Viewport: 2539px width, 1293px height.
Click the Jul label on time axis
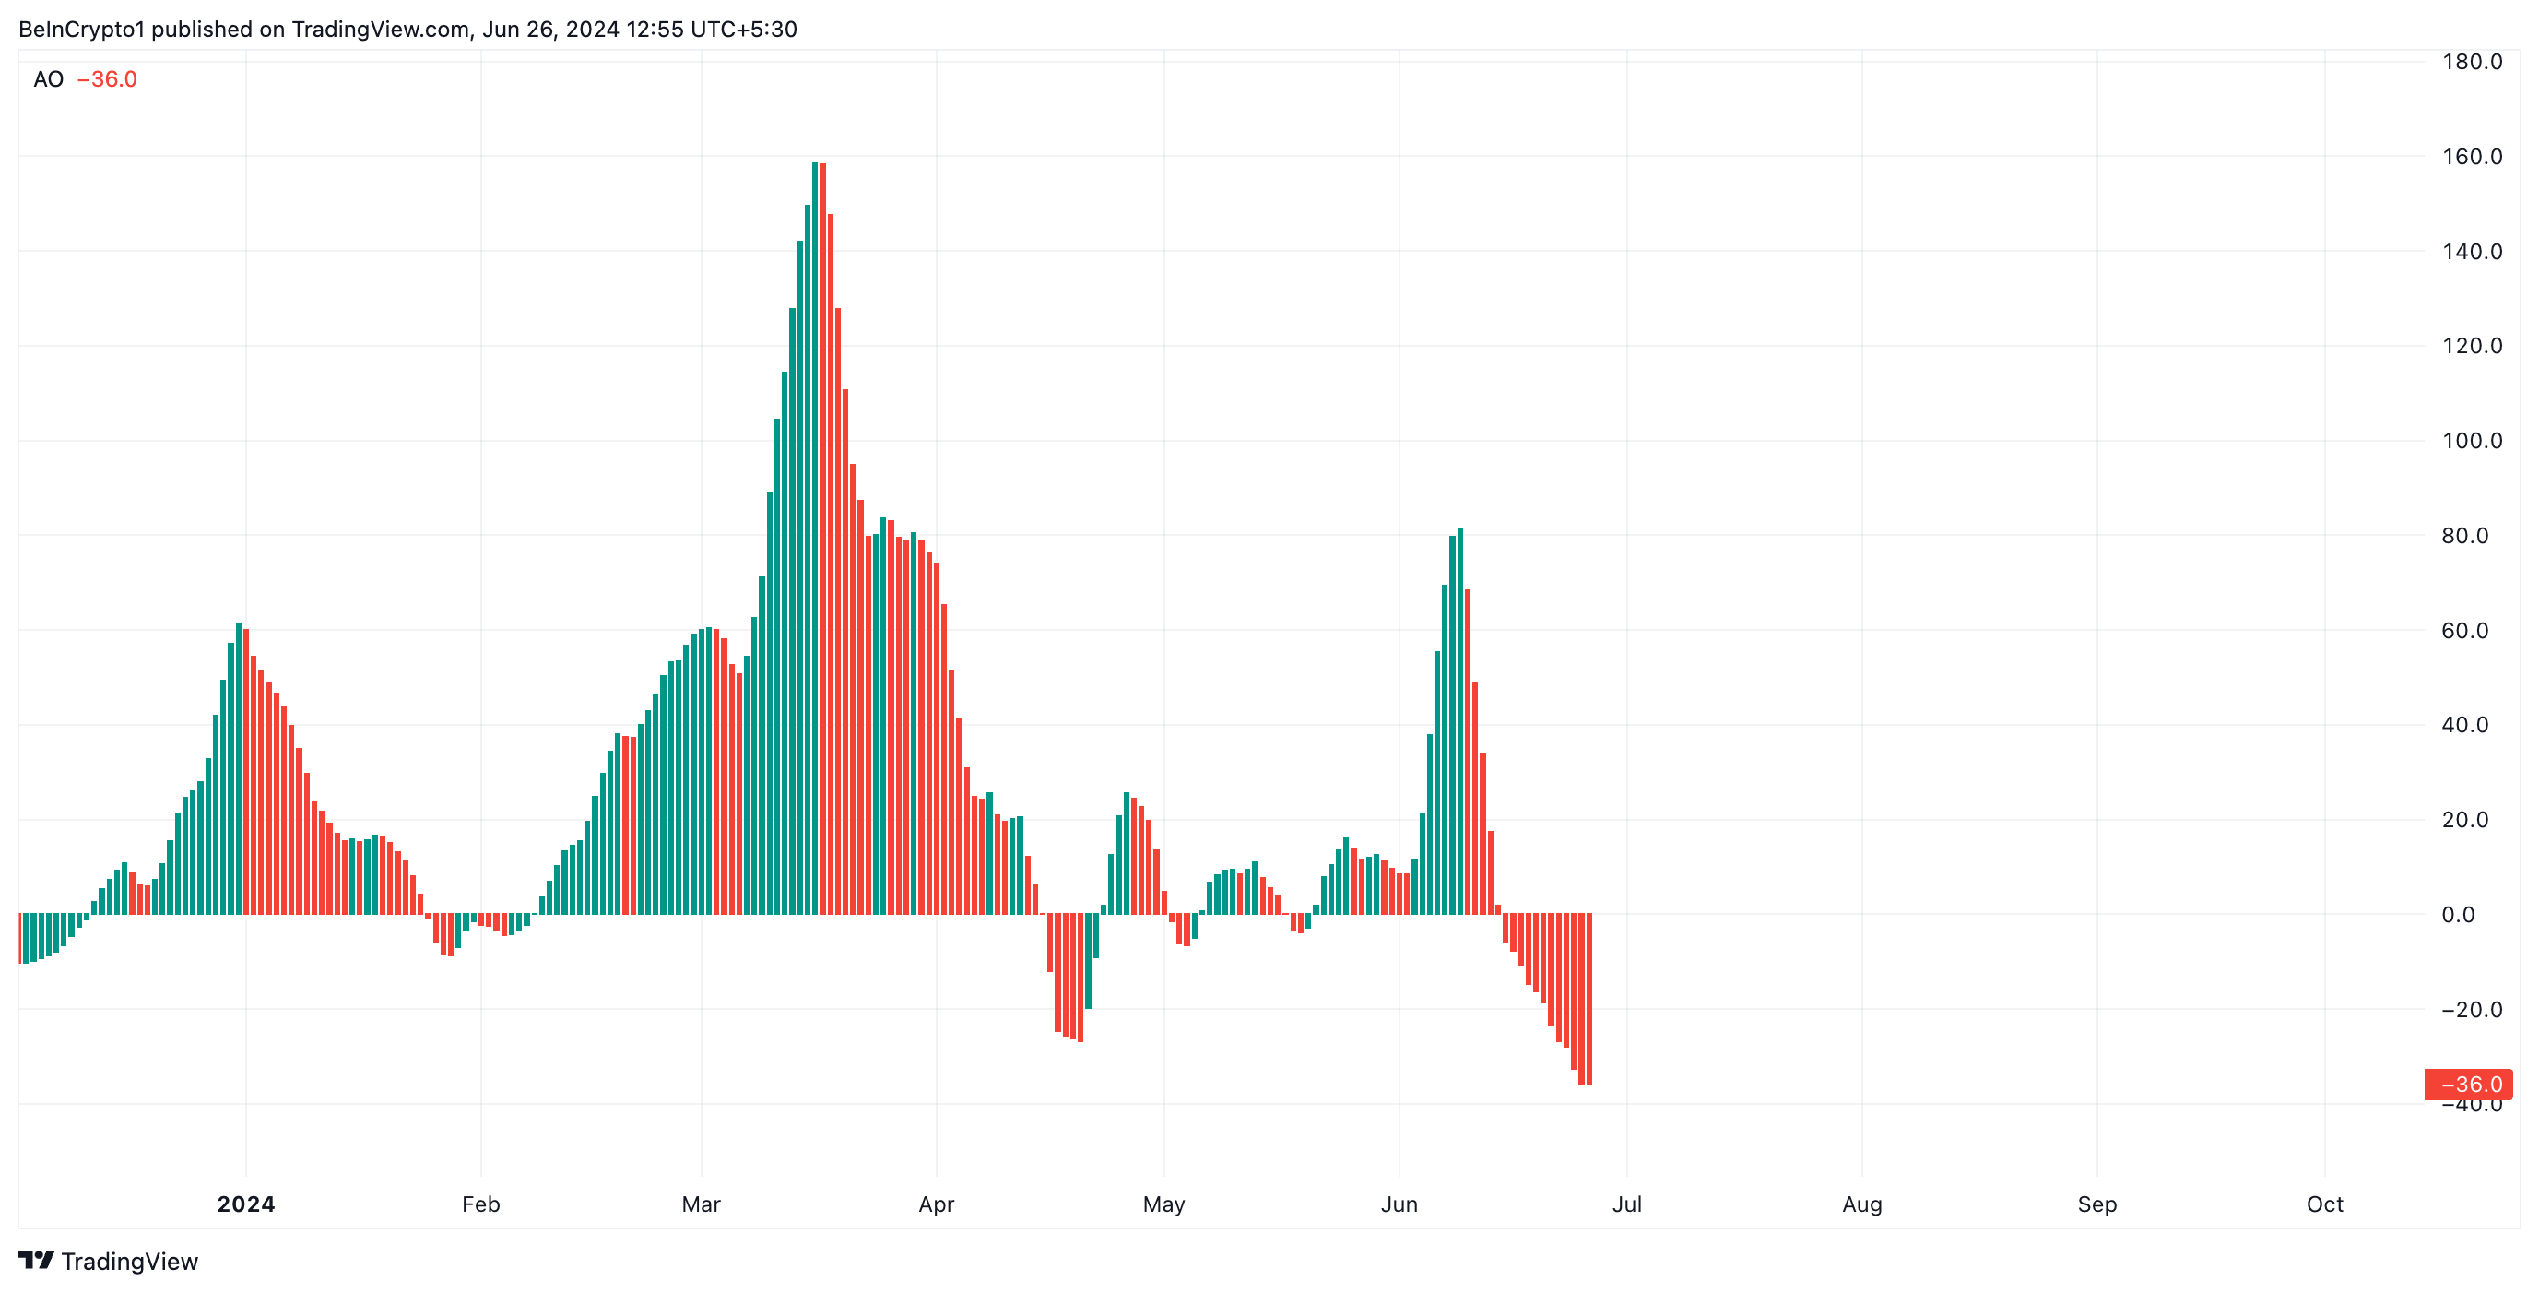pos(1626,1204)
